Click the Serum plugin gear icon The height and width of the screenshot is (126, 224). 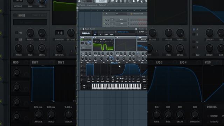tap(83, 29)
